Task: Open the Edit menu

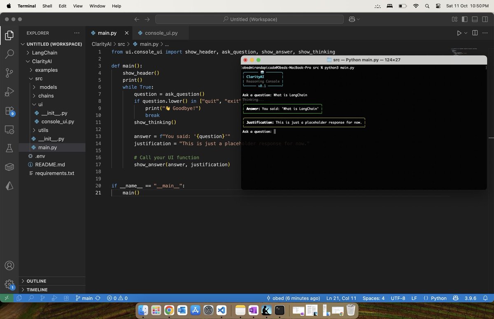Action: [x=62, y=6]
